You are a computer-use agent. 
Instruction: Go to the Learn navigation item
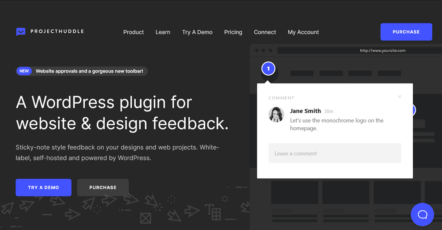point(163,32)
